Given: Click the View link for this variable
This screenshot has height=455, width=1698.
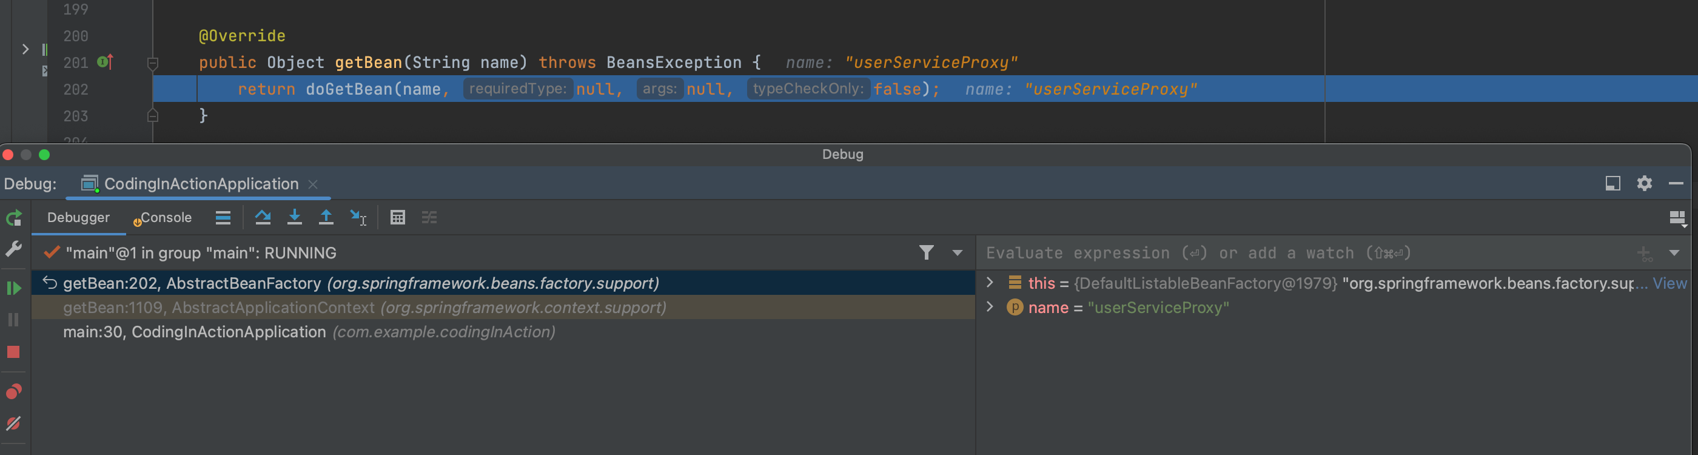Looking at the screenshot, I should click(x=1669, y=283).
